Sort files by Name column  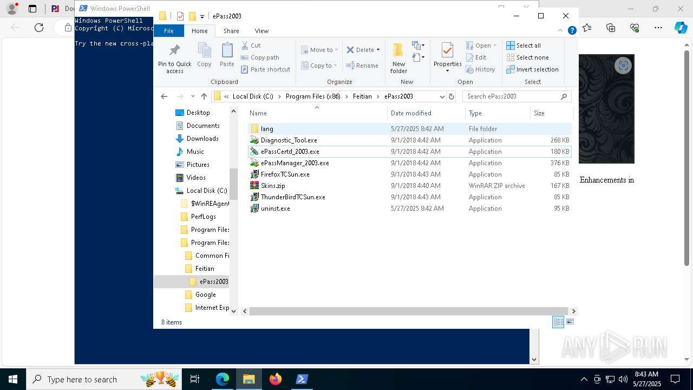pos(317,113)
